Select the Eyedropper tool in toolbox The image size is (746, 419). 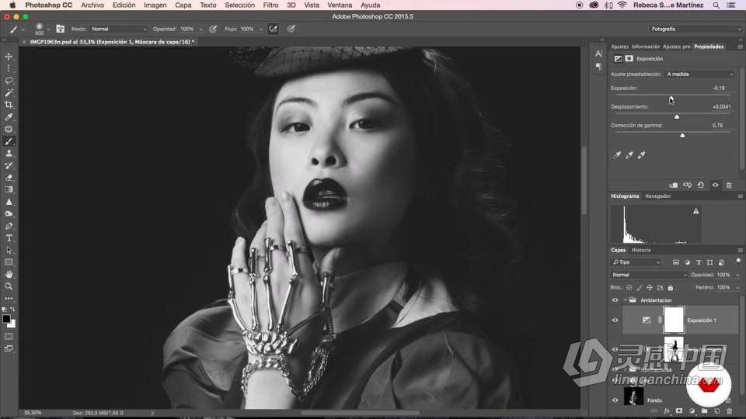pos(9,117)
